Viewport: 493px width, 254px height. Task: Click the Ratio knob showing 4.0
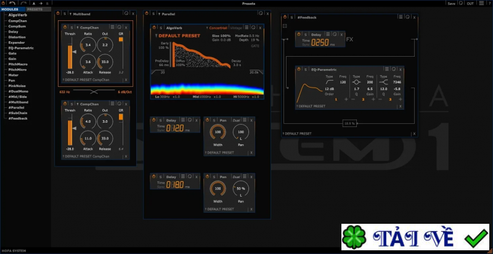point(88,121)
